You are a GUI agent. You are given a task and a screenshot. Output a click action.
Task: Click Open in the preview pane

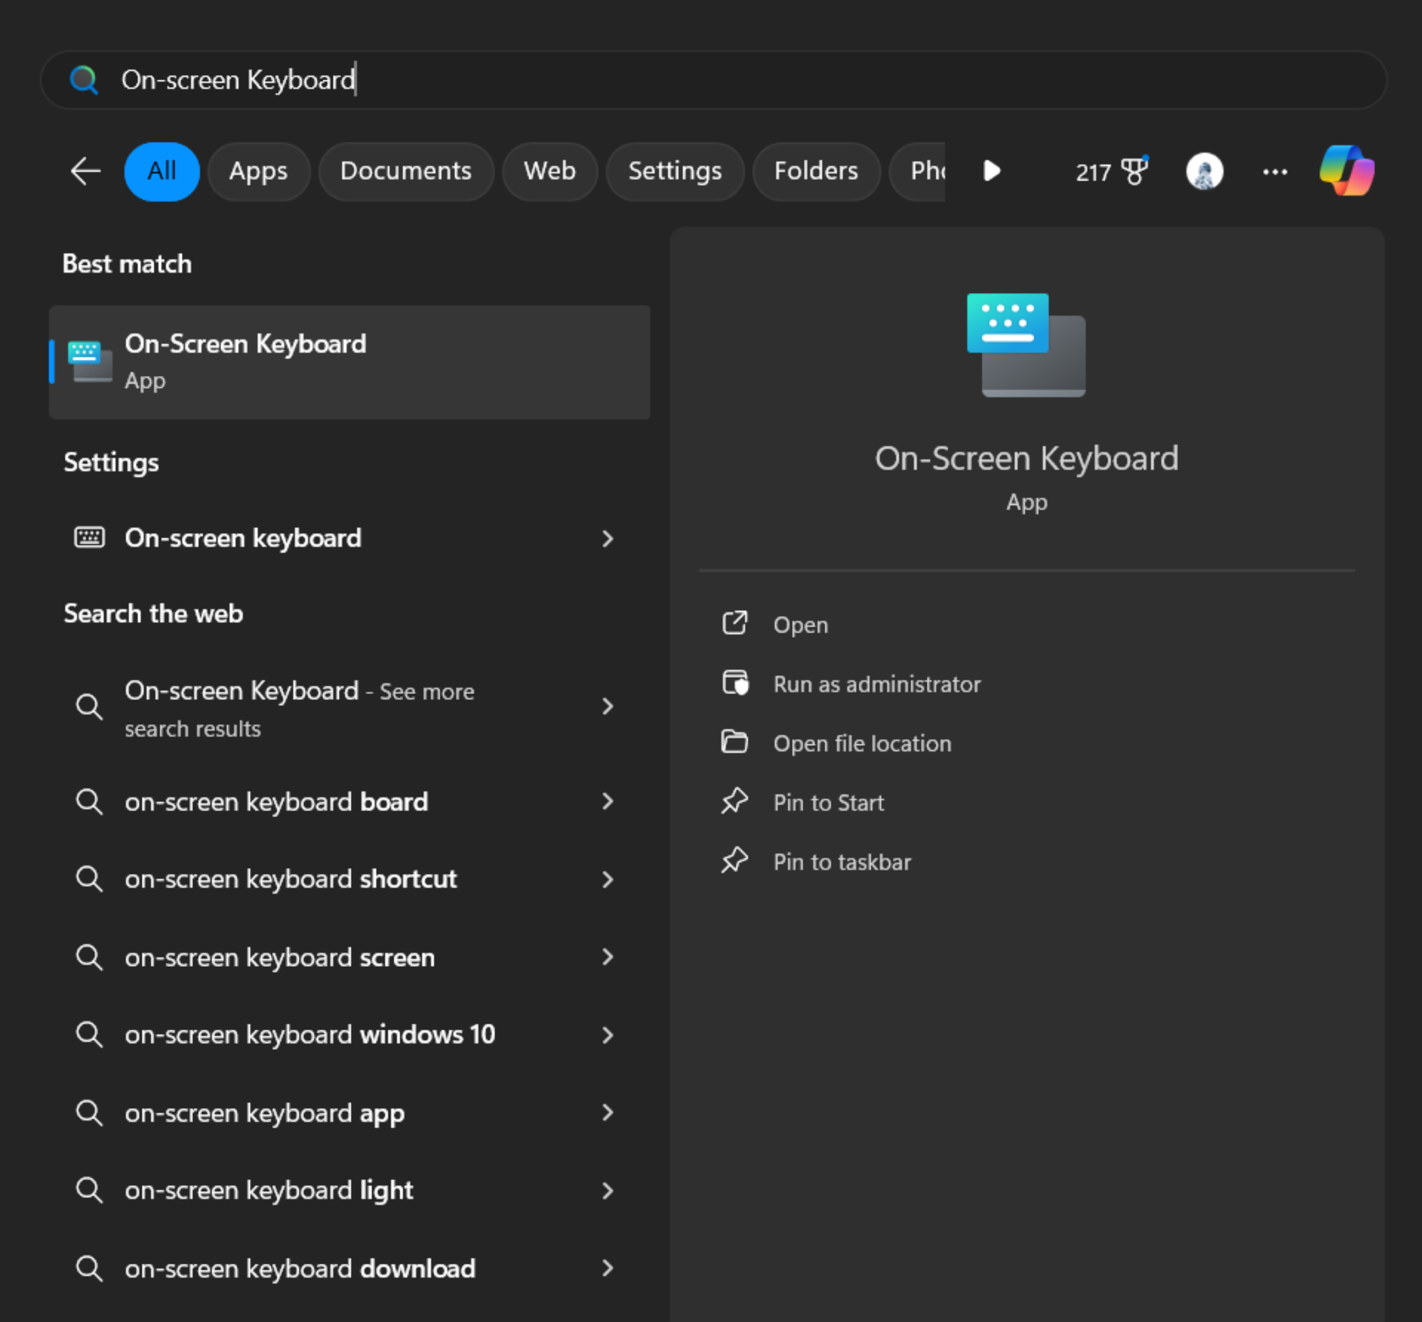pos(801,625)
